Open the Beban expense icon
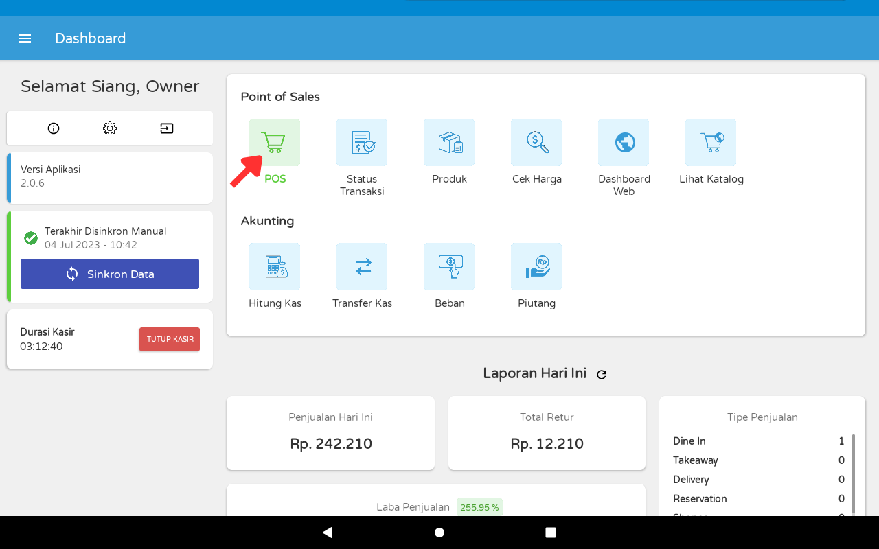 pos(449,266)
